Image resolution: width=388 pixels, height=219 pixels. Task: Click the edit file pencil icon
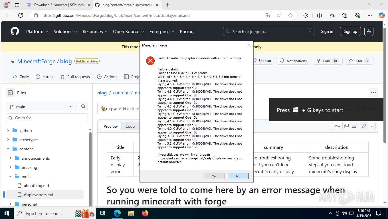point(364,126)
